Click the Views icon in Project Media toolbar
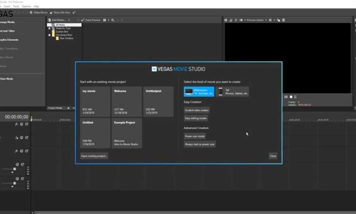Viewport: 356px width, 214px height. point(105,20)
